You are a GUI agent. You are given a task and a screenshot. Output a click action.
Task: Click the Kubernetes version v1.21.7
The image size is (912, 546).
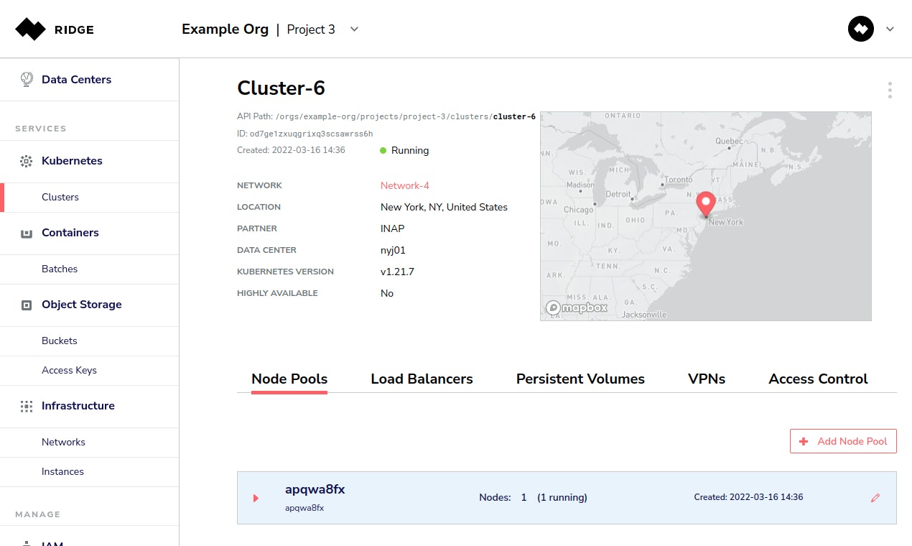pyautogui.click(x=397, y=272)
